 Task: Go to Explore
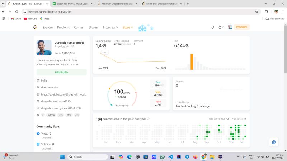point(48,27)
